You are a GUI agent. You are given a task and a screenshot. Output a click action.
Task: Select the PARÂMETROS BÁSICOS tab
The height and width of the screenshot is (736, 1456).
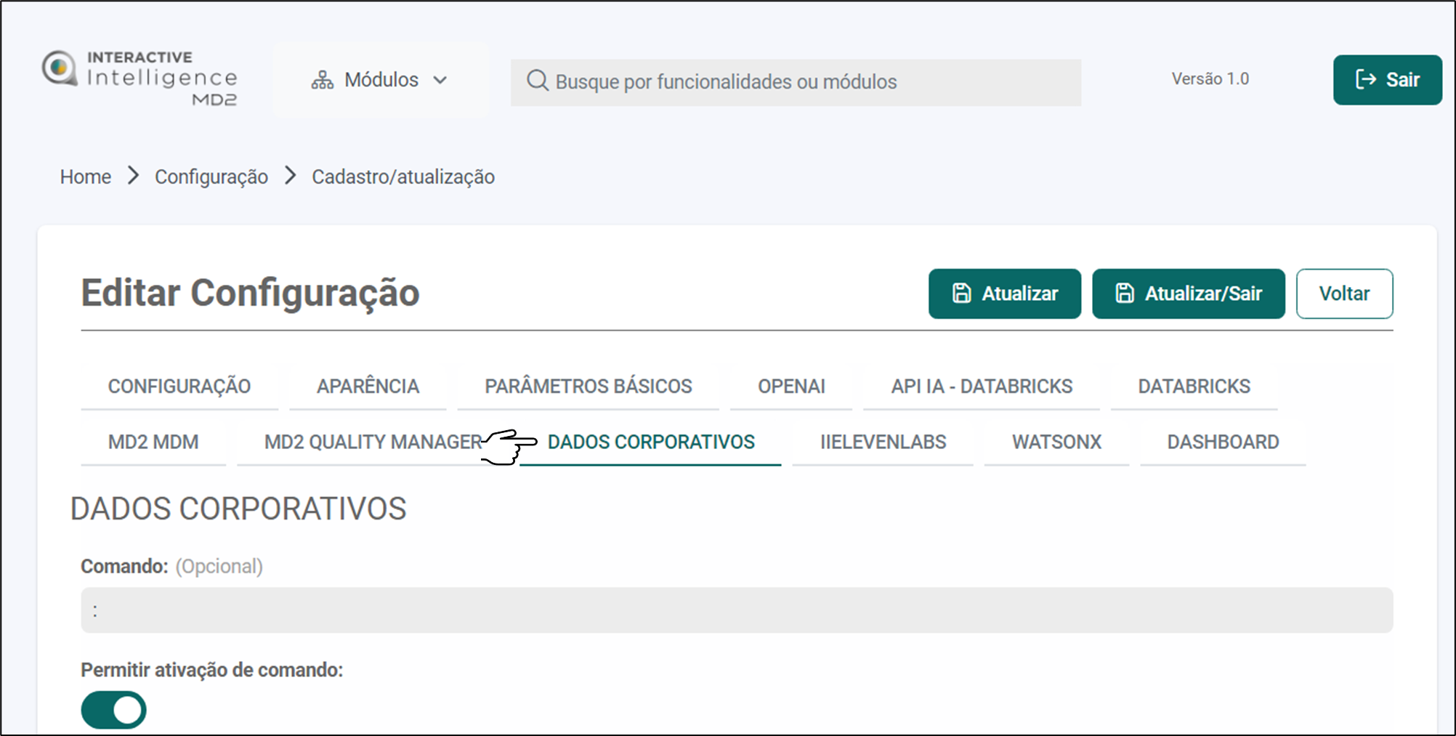(588, 387)
